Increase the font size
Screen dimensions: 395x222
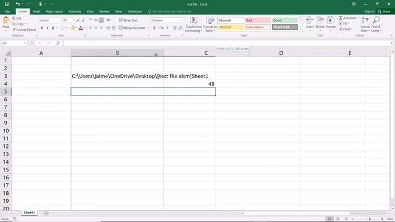tap(78, 20)
